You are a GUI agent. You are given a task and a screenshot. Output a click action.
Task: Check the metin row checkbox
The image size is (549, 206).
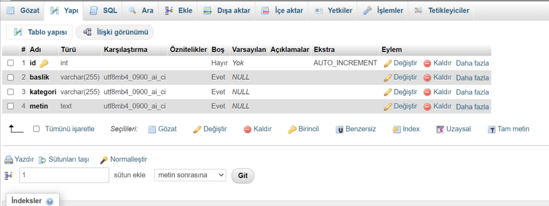(x=11, y=106)
